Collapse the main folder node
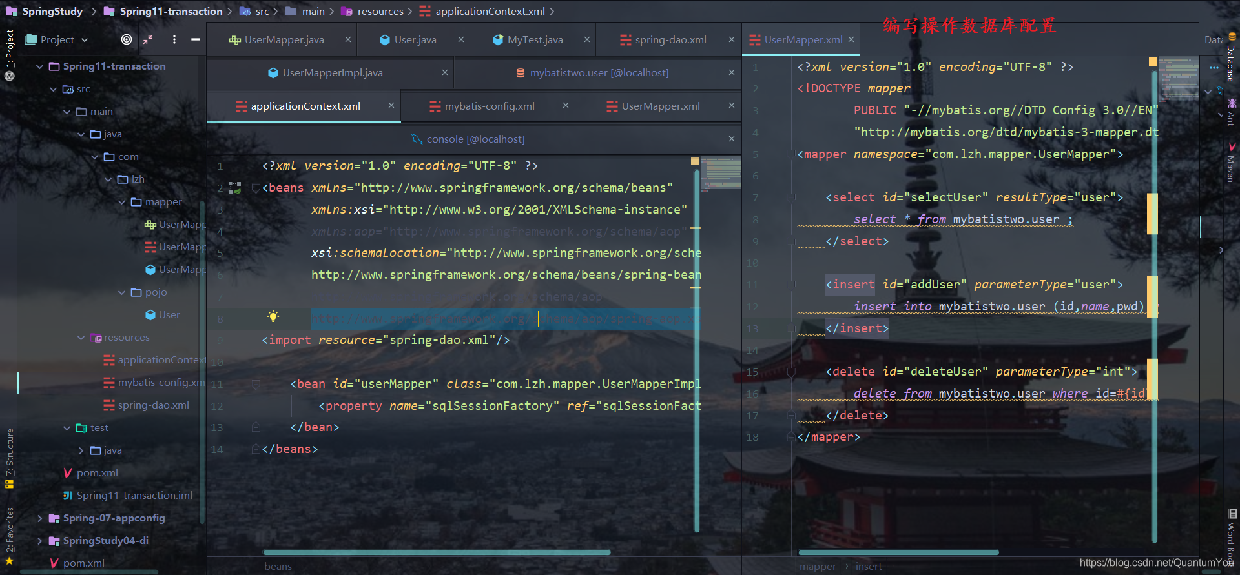1240x575 pixels. [x=67, y=112]
